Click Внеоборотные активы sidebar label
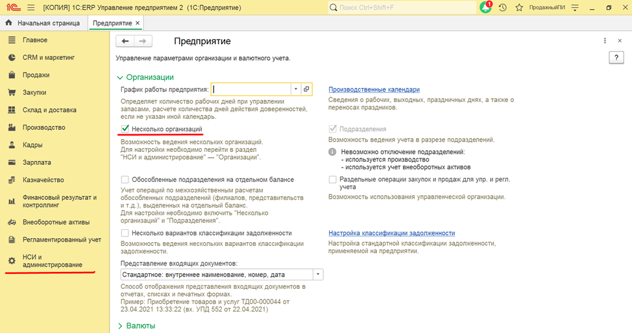This screenshot has width=632, height=333. tap(56, 222)
